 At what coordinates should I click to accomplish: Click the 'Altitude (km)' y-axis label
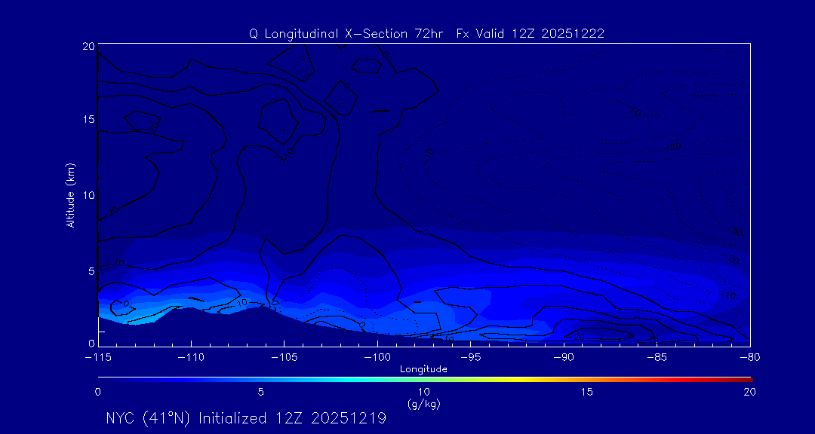click(x=70, y=195)
